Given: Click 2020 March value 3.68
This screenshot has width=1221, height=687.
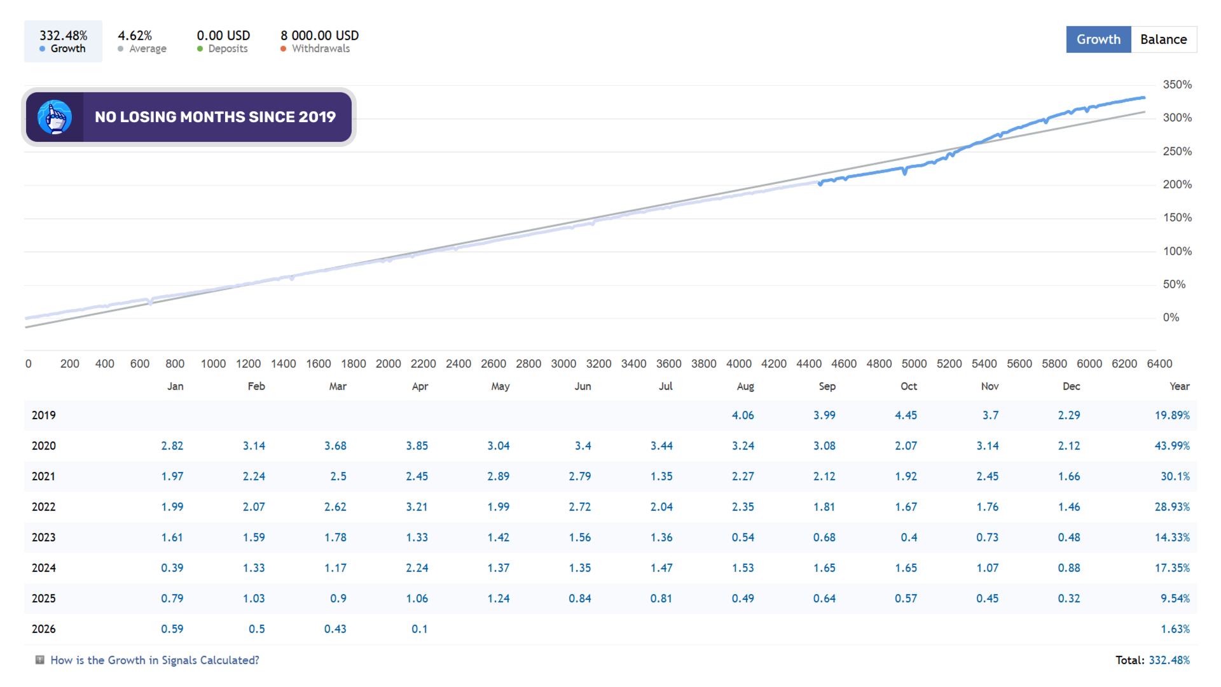Looking at the screenshot, I should click(335, 446).
